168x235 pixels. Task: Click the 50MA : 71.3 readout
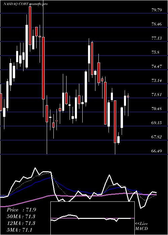click(x=21, y=217)
